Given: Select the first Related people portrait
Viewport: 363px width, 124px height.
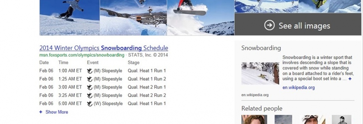Looking at the screenshot, I should pos(254,119).
